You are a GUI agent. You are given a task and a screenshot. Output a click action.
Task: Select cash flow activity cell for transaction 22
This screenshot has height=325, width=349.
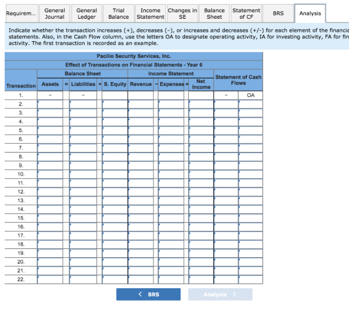(x=251, y=280)
